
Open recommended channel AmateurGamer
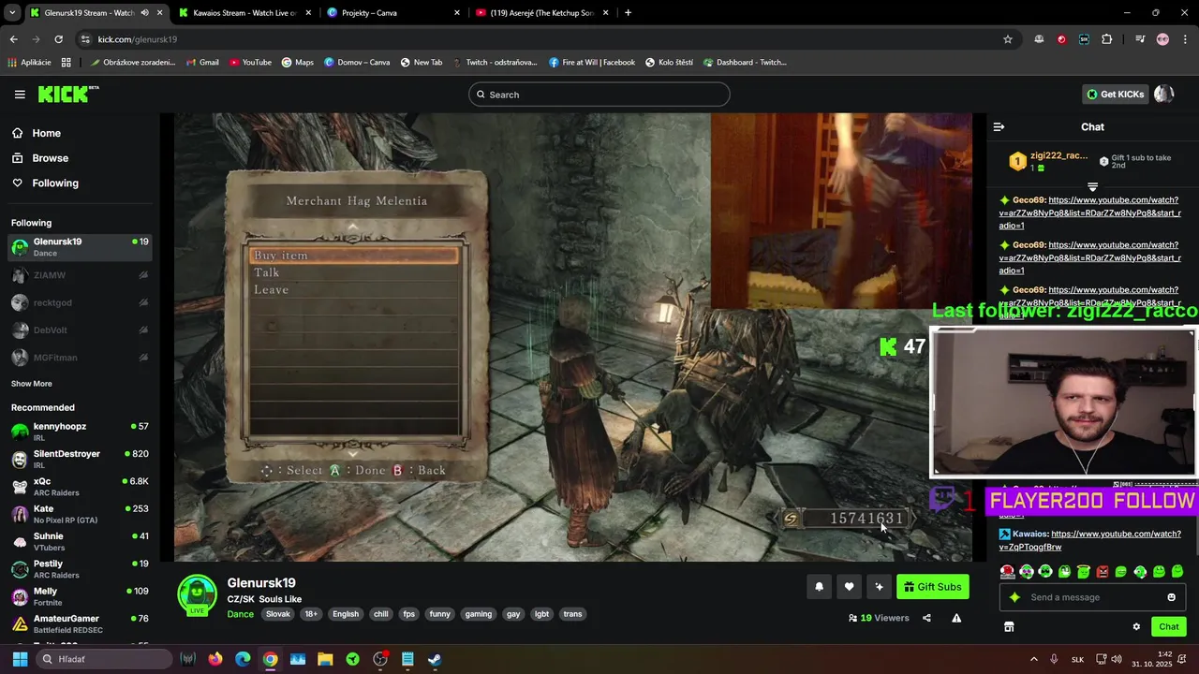coord(80,623)
